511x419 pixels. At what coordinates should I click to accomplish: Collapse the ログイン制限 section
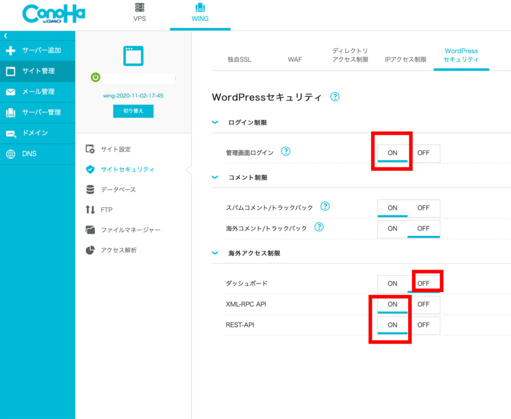215,122
